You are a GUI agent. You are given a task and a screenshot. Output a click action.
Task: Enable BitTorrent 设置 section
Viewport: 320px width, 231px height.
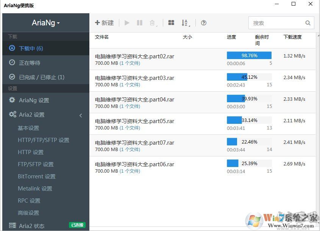point(36,176)
